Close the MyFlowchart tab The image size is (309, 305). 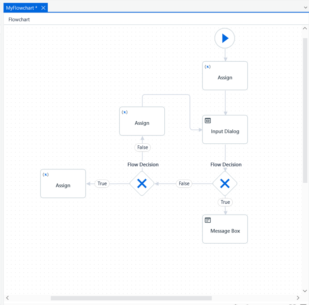click(x=43, y=8)
